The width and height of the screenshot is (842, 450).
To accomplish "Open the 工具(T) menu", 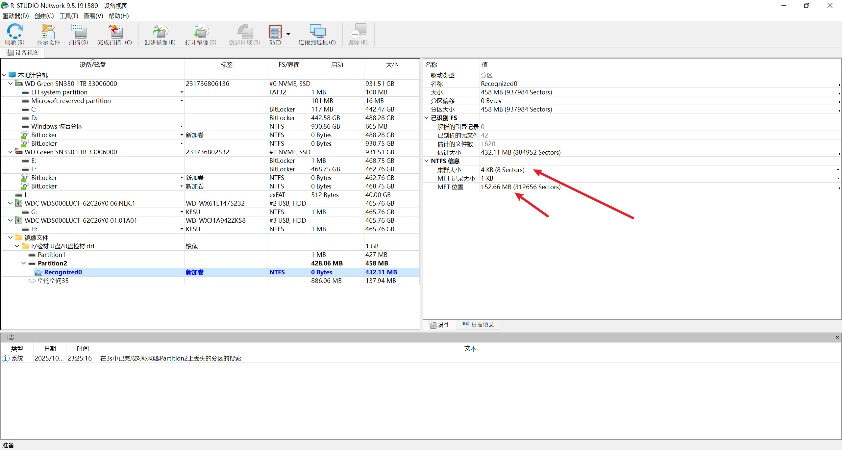I will tap(68, 16).
